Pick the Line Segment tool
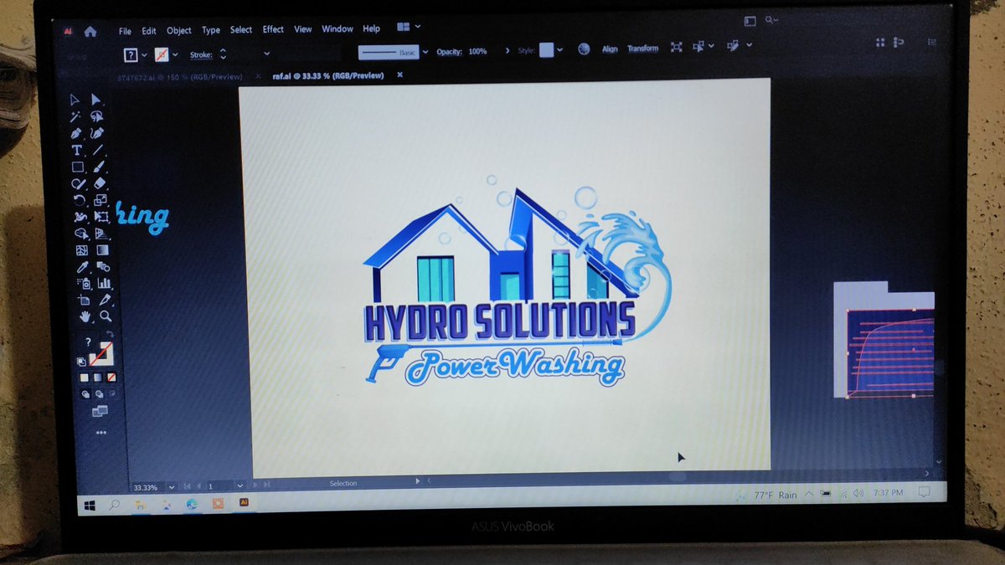Image resolution: width=1005 pixels, height=565 pixels. (x=98, y=151)
